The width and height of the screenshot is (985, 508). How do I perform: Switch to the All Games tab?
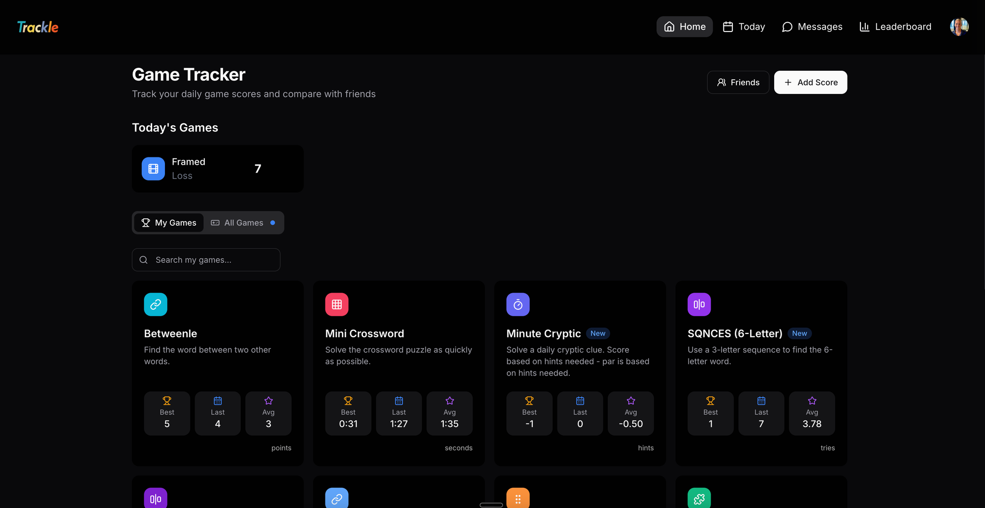tap(243, 223)
